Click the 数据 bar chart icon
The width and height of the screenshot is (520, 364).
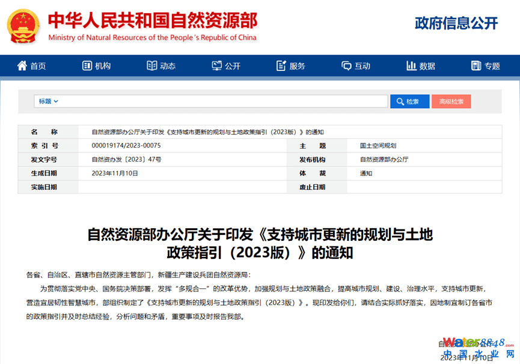(x=411, y=66)
